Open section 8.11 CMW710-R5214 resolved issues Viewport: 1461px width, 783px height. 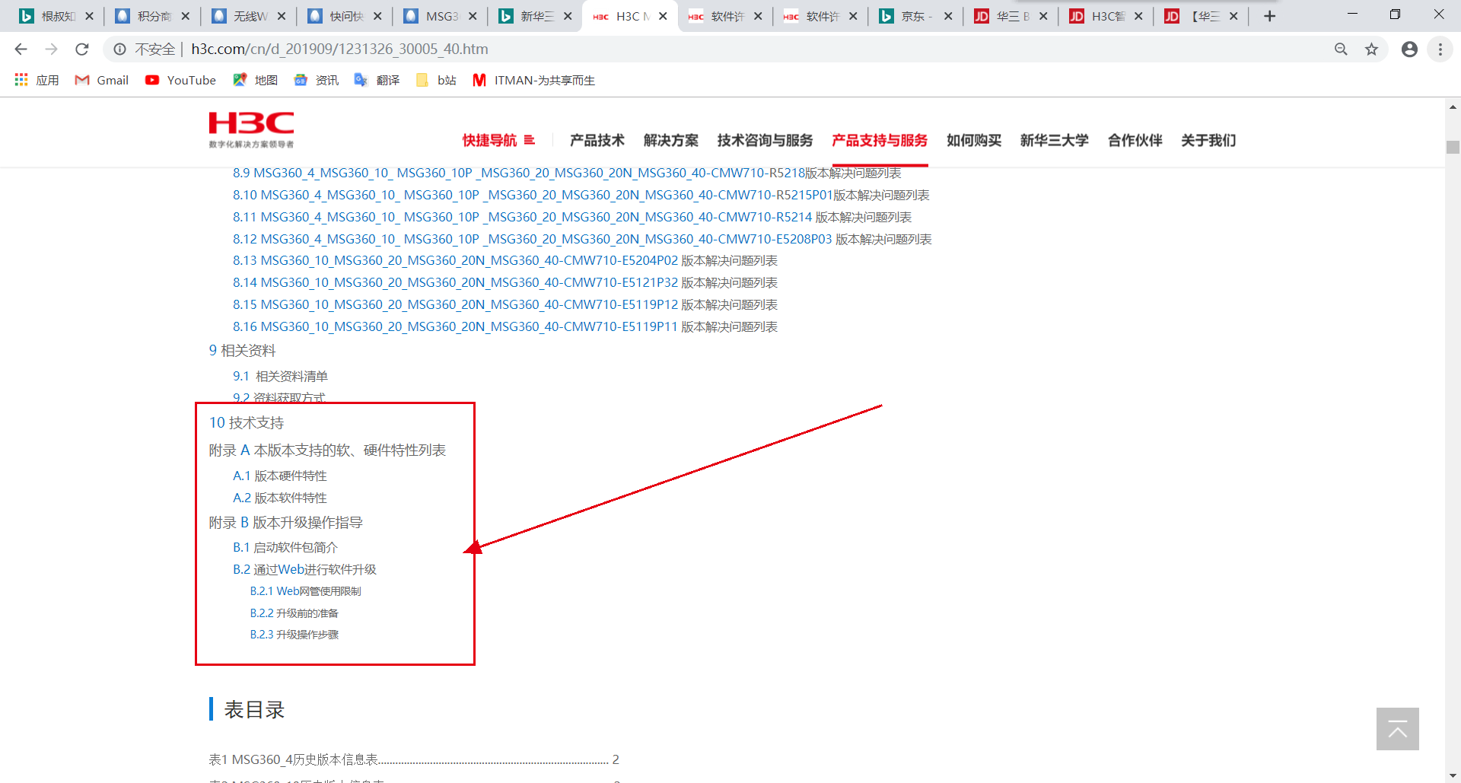click(x=572, y=218)
